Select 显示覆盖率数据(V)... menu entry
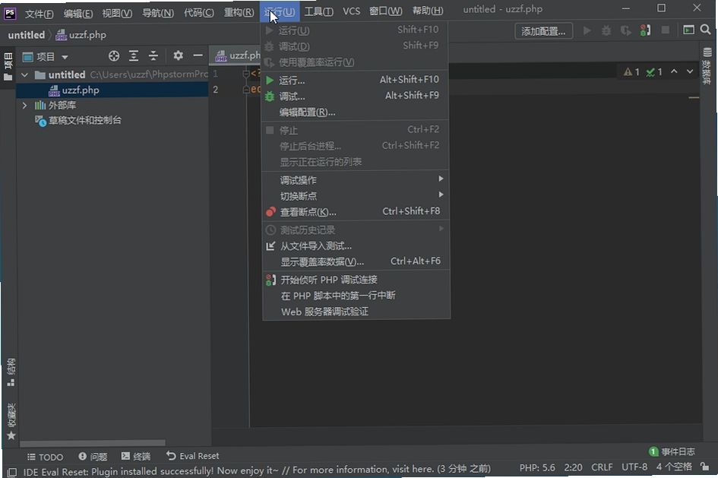Viewport: 718px width, 478px height. click(x=356, y=262)
